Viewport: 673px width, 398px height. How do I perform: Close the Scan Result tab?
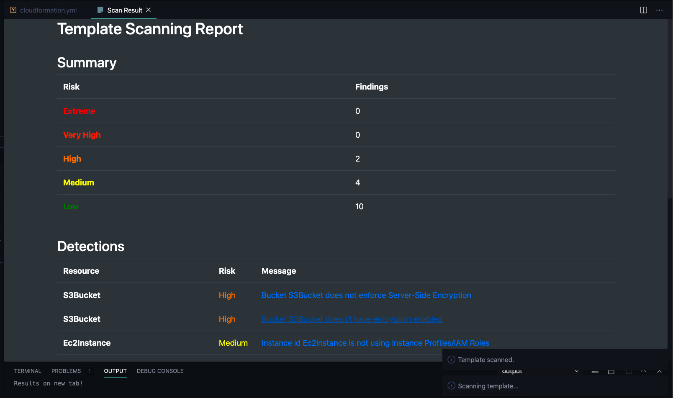click(x=149, y=10)
